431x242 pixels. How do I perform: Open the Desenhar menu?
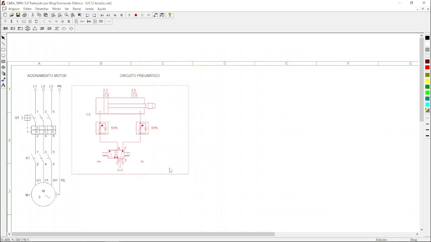[42, 9]
